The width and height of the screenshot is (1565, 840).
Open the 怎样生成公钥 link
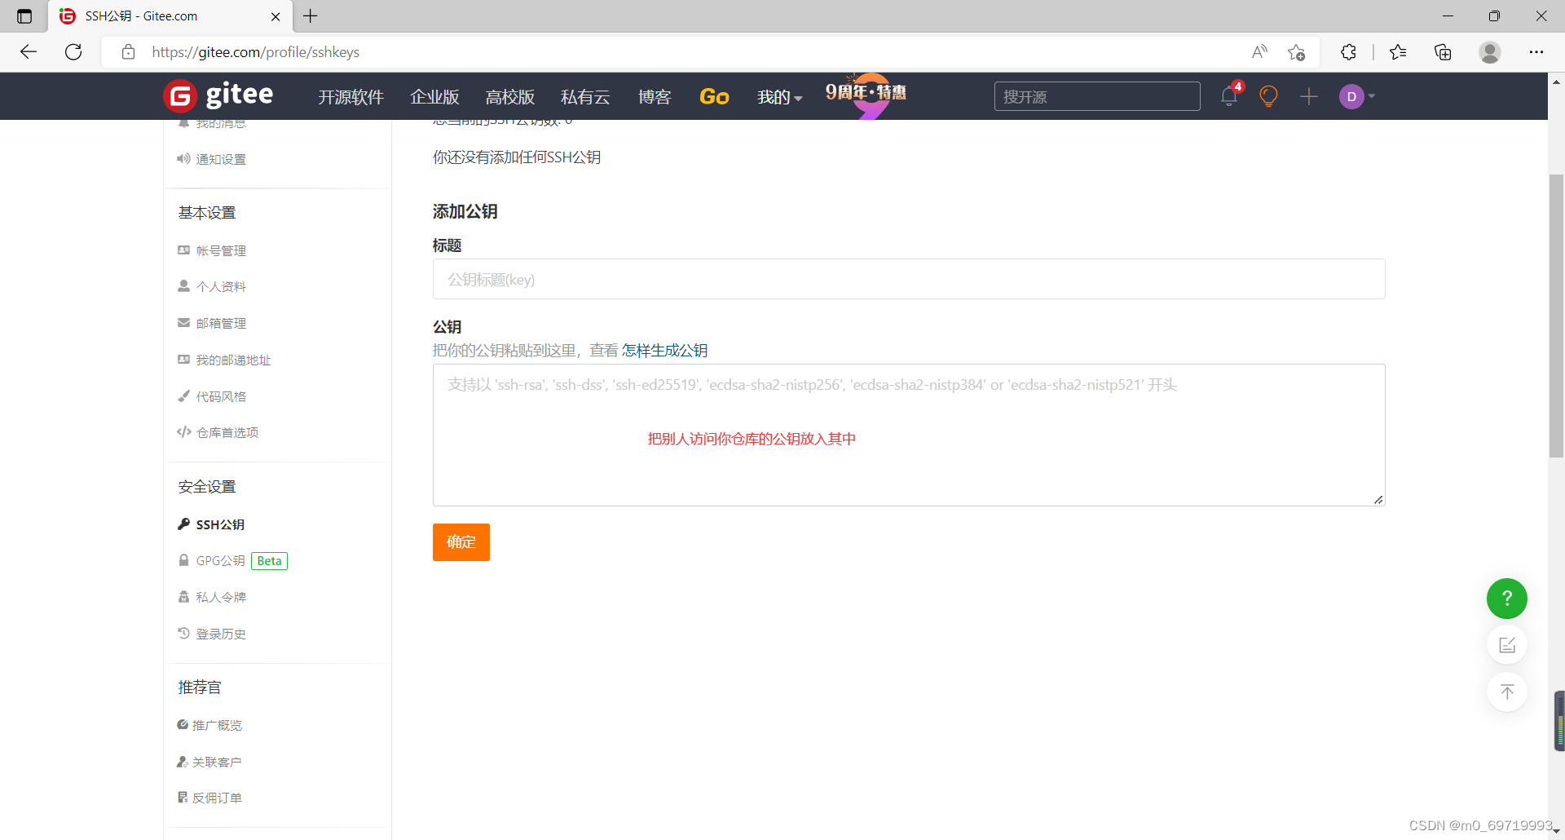point(665,350)
